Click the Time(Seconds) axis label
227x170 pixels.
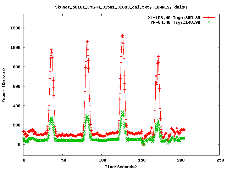coord(121,167)
